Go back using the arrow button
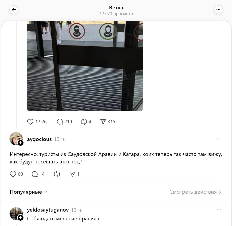 14,10
